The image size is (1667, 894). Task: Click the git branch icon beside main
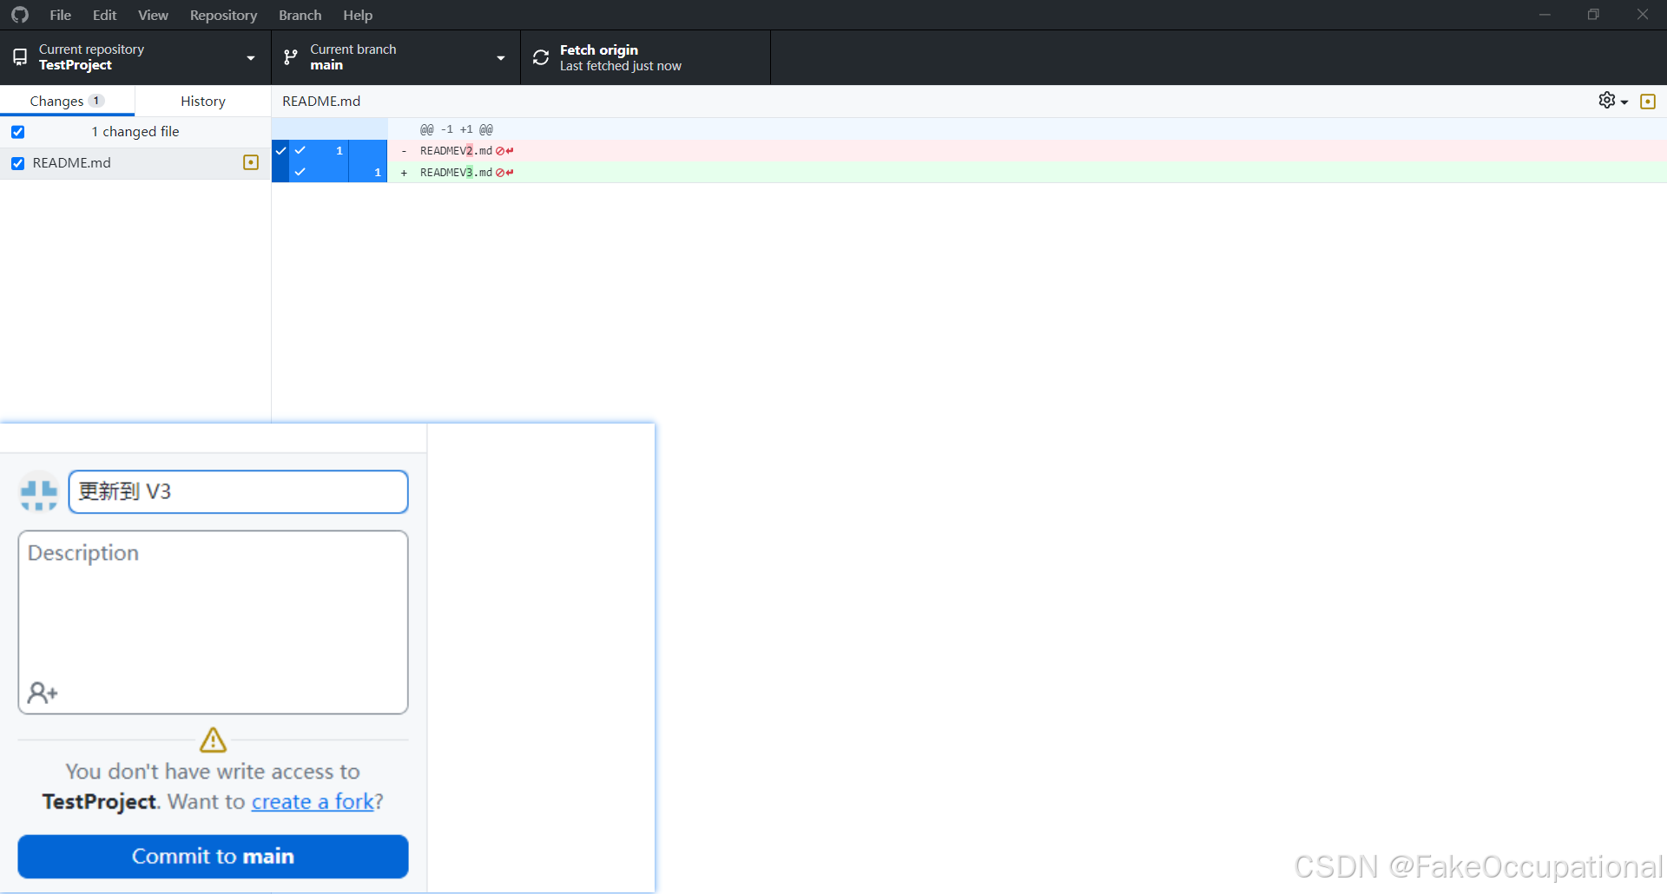[291, 57]
